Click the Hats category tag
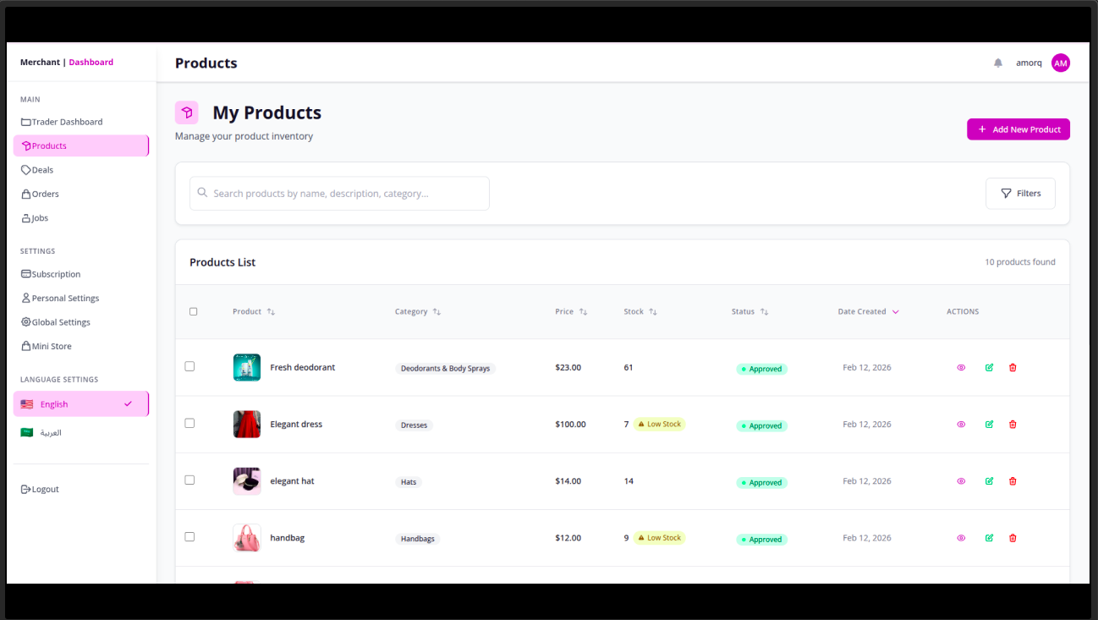The image size is (1098, 620). 409,482
